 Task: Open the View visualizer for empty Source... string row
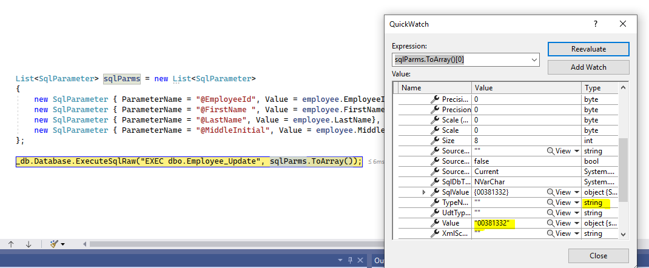pos(560,151)
